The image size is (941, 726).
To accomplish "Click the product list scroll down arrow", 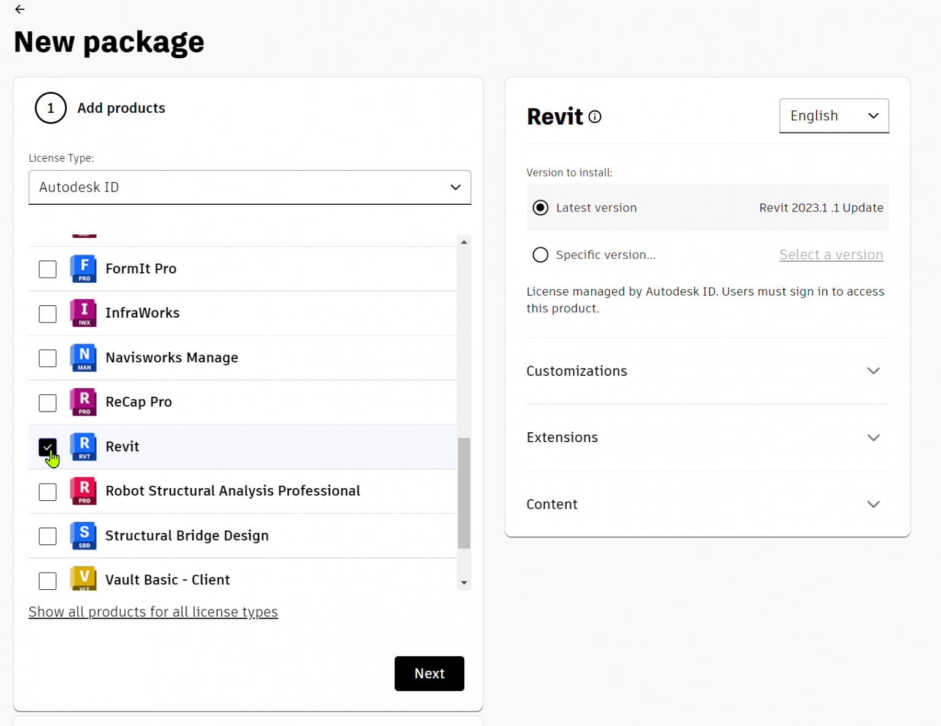I will pos(464,583).
